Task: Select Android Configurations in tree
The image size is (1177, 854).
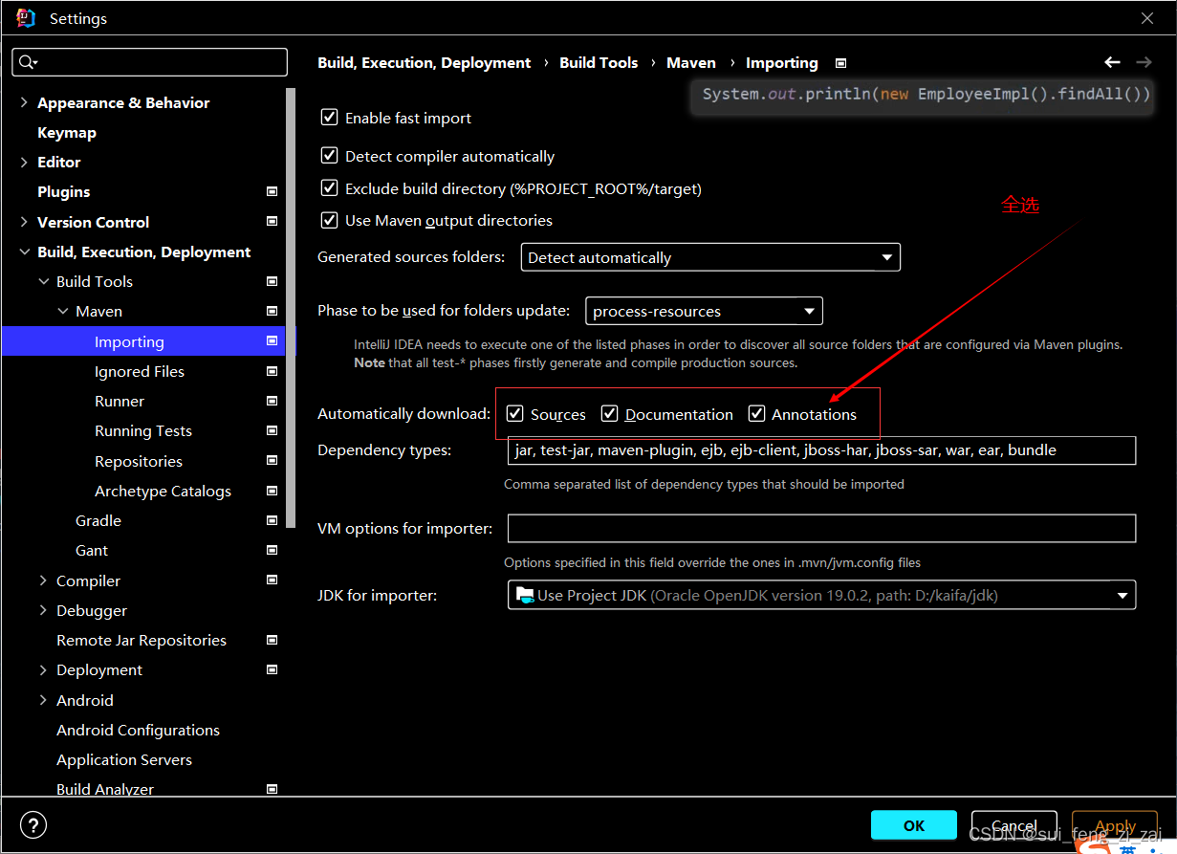Action: click(x=138, y=730)
